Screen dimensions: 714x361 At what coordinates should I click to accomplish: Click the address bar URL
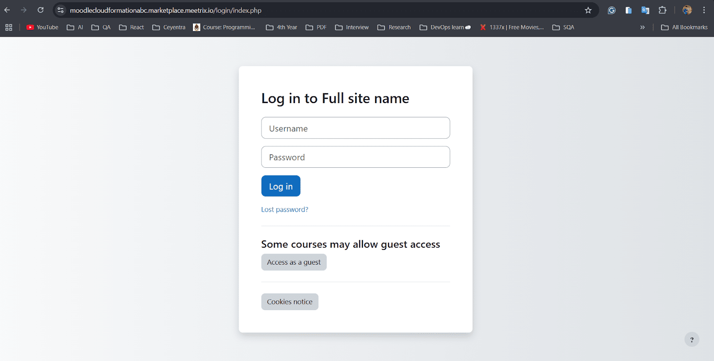pos(166,10)
